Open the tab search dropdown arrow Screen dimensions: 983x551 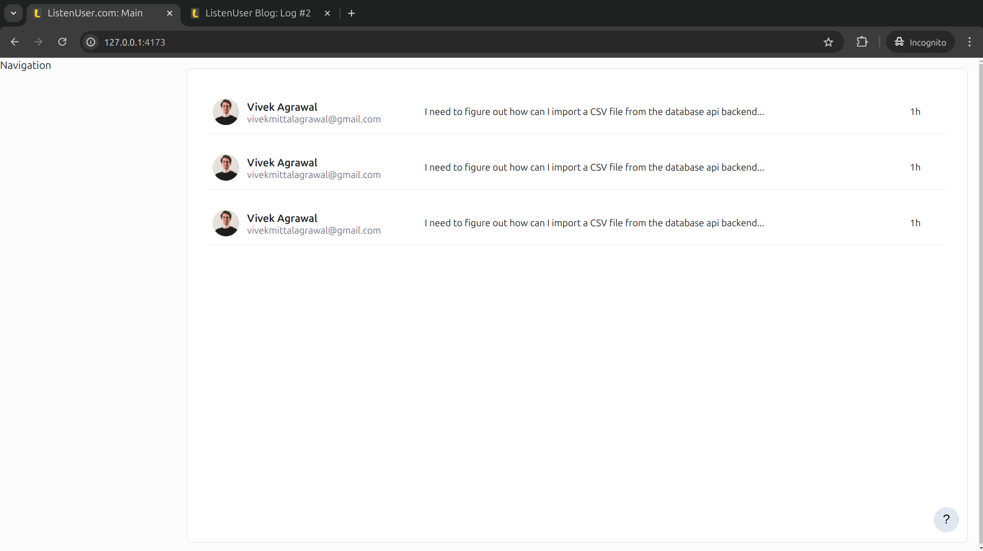click(13, 13)
